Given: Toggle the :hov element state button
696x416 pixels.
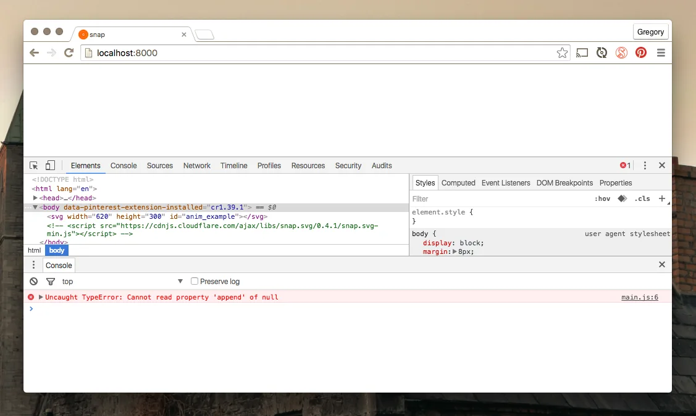Looking at the screenshot, I should coord(602,199).
